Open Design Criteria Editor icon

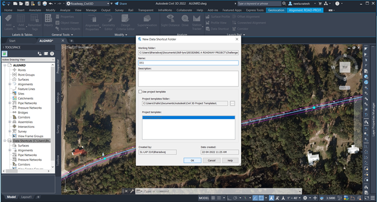point(125,19)
